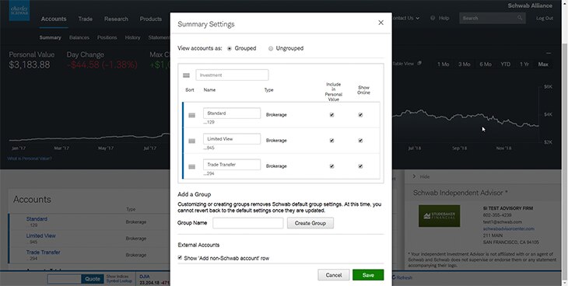This screenshot has width=568, height=286.
Task: Collapse the advisor panel with Hide
Action: coord(421,176)
